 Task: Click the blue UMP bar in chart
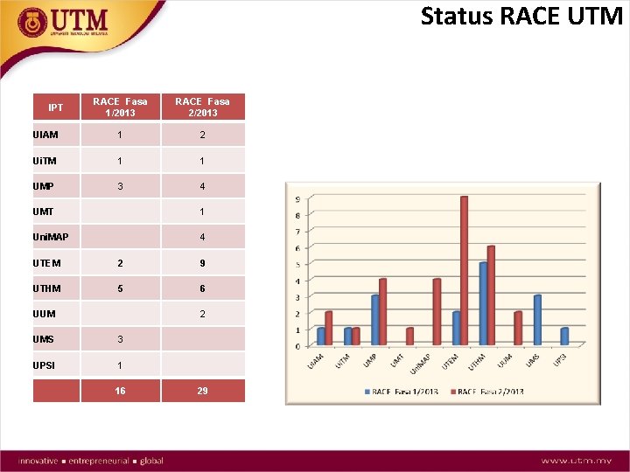(x=375, y=320)
